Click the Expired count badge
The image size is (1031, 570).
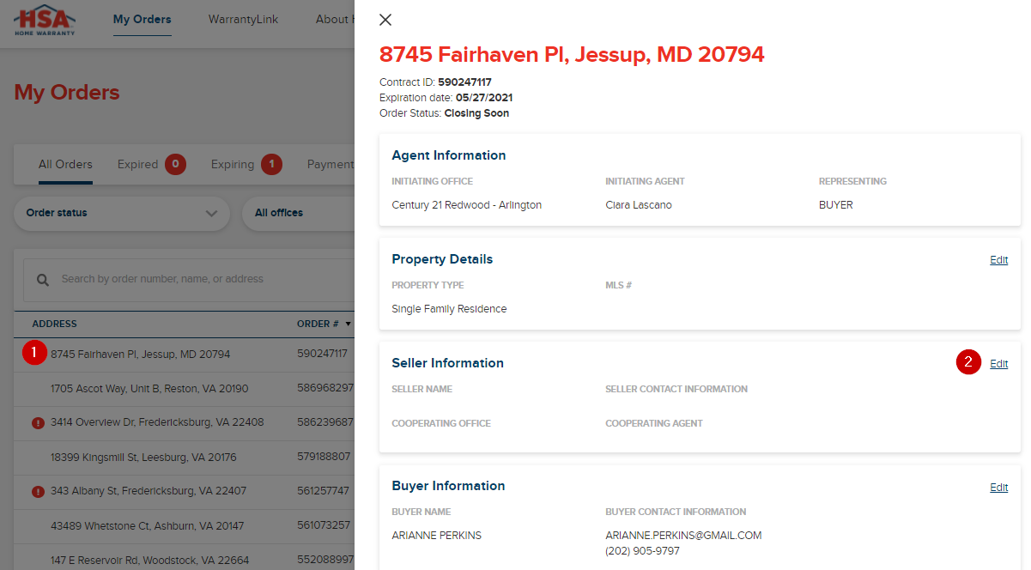[175, 164]
